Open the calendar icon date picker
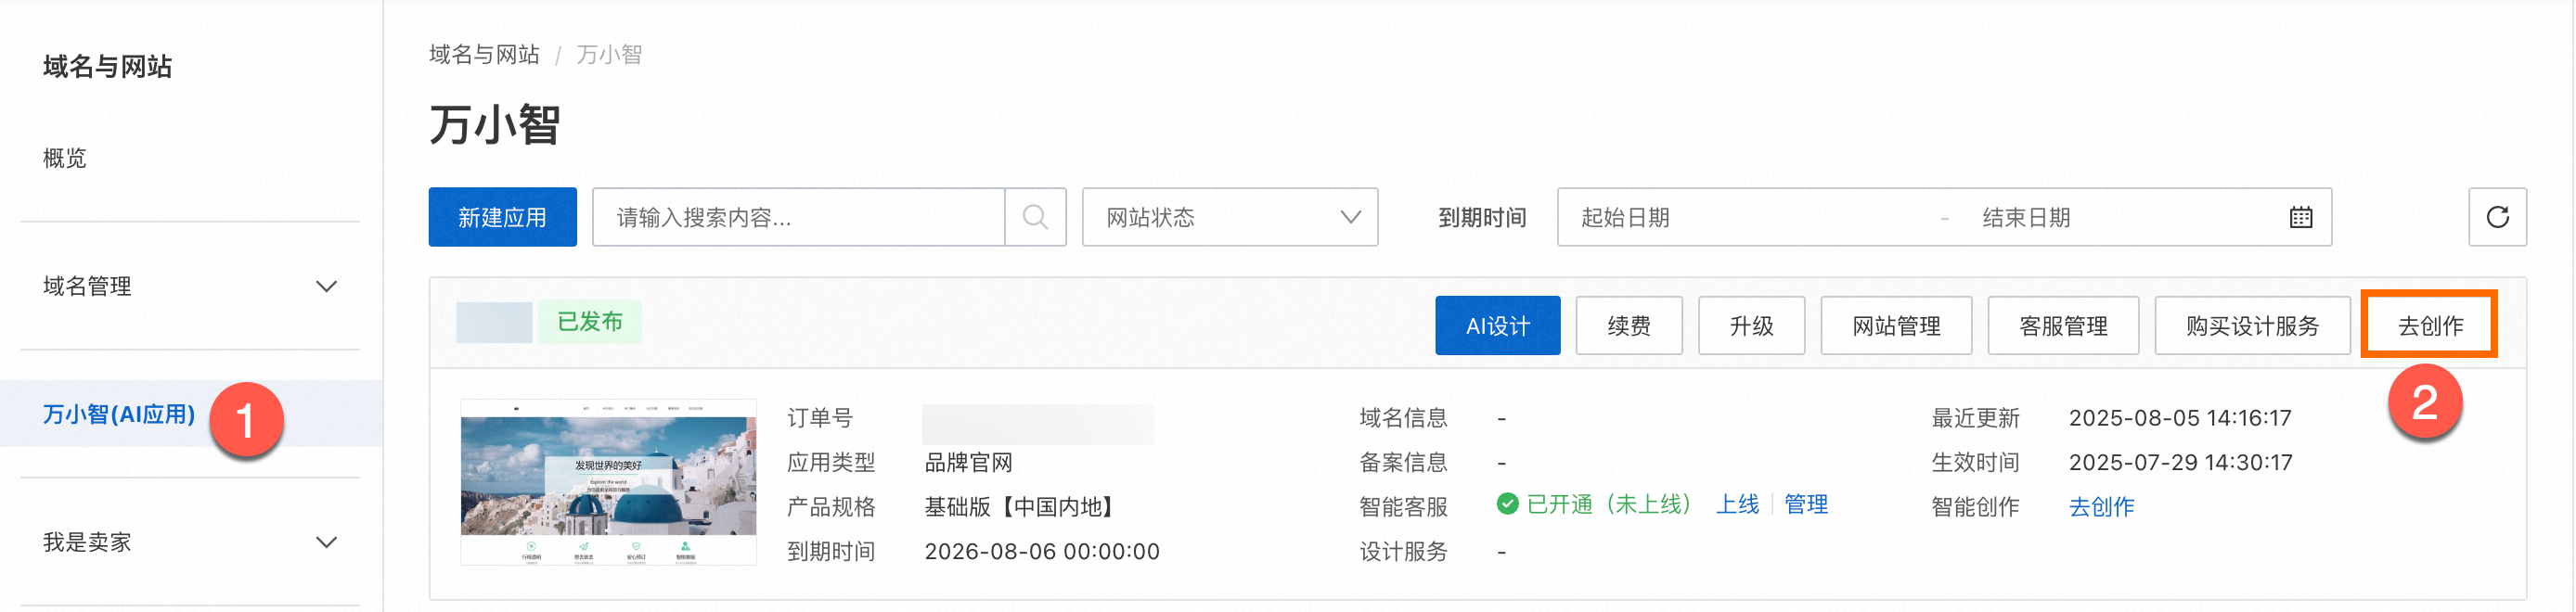Image resolution: width=2576 pixels, height=612 pixels. (2300, 217)
